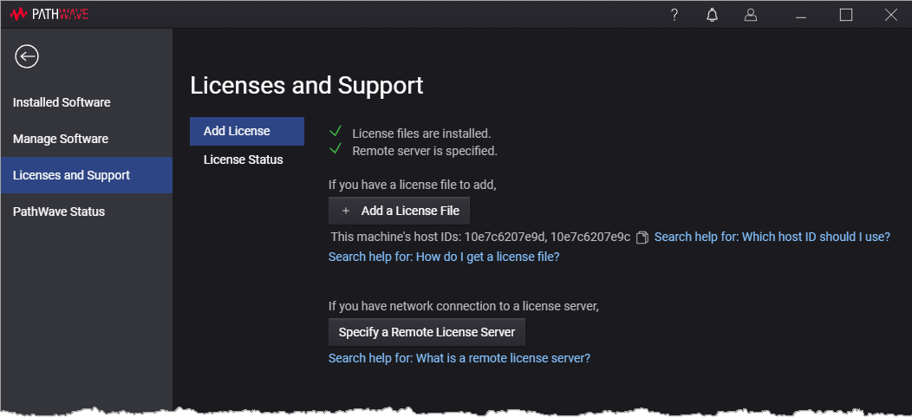Screen dimensions: 912x417
Task: Open Installed Software in the sidebar
Action: coord(62,102)
